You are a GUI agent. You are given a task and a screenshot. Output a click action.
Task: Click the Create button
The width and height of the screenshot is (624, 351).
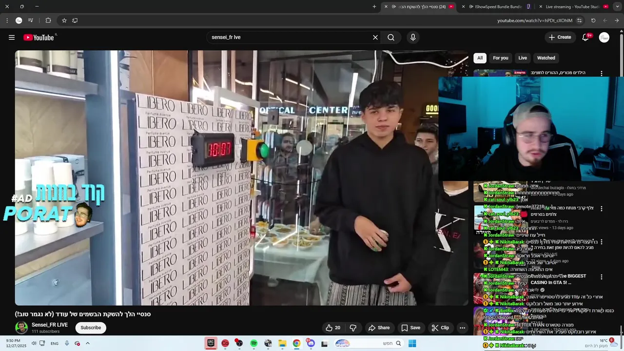coord(560,38)
